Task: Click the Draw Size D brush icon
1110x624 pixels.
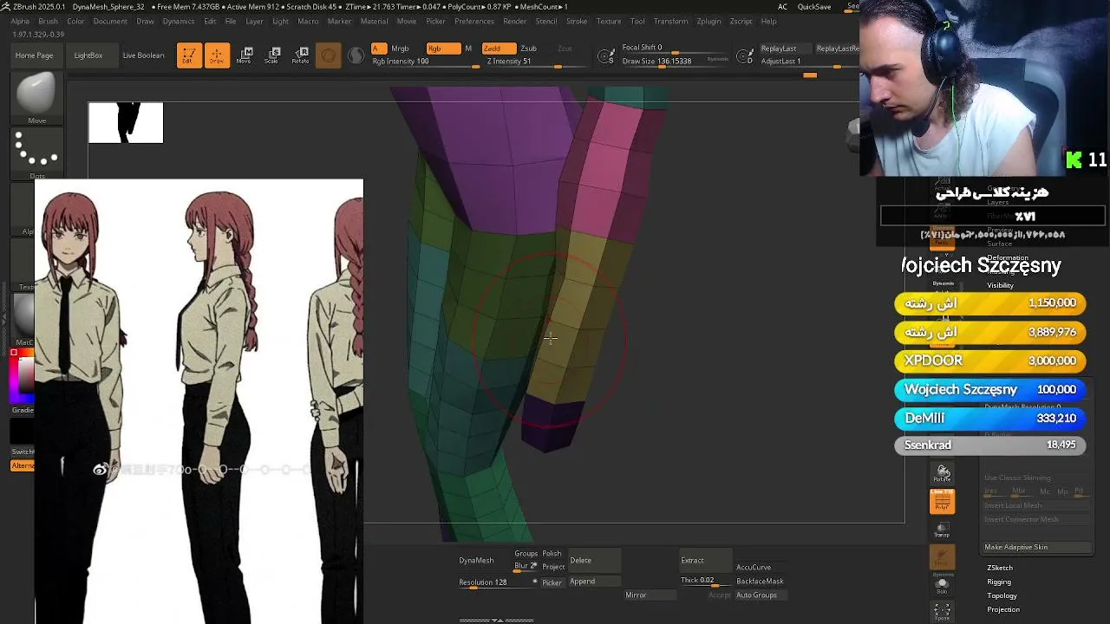Action: coord(745,57)
